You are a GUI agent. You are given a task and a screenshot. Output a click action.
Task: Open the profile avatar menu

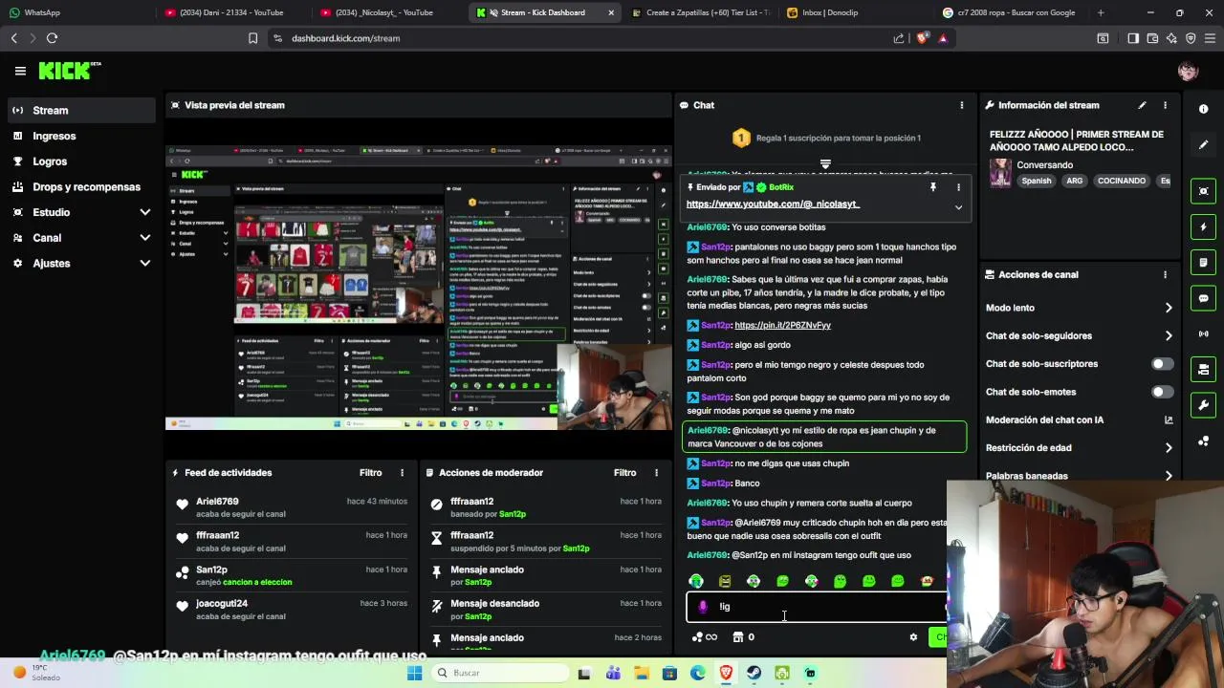1188,71
